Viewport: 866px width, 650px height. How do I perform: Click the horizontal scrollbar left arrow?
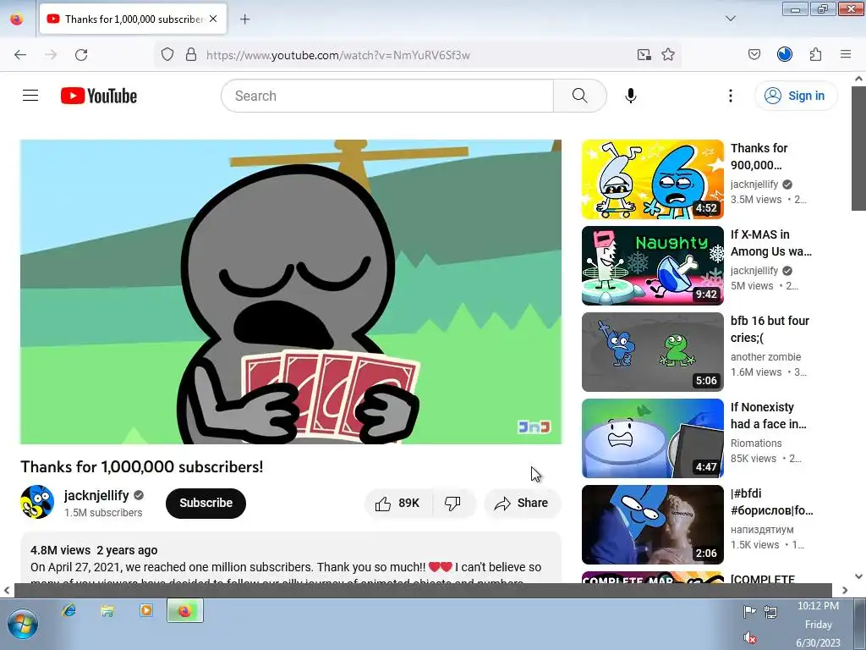(7, 590)
